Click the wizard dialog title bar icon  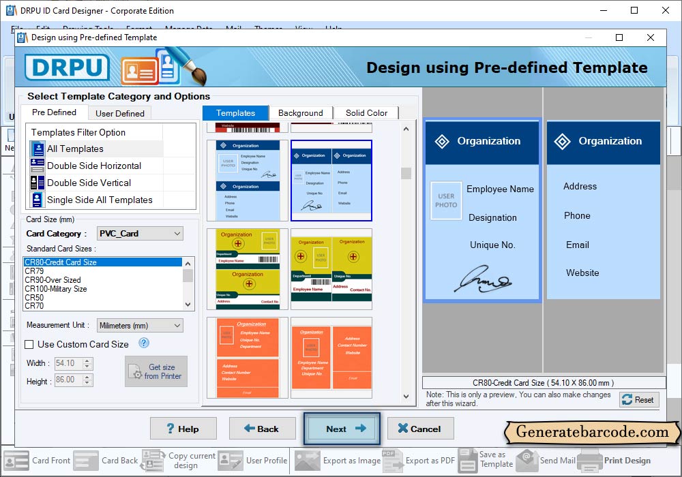[x=23, y=37]
